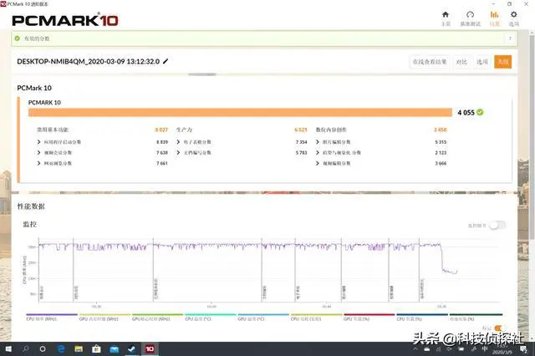Open Cortana from the taskbar circle icon

point(43,348)
